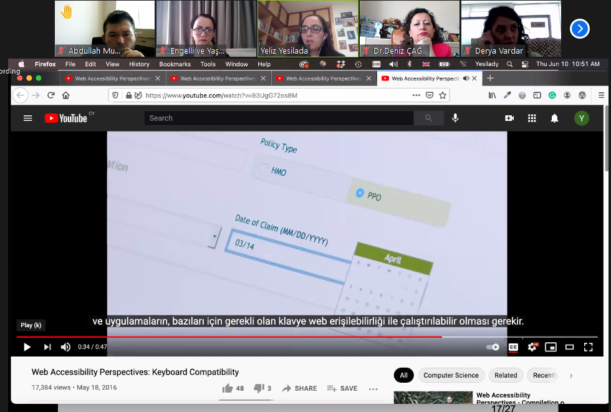611x412 pixels.
Task: Close the active fourth browser tab
Action: pos(474,79)
